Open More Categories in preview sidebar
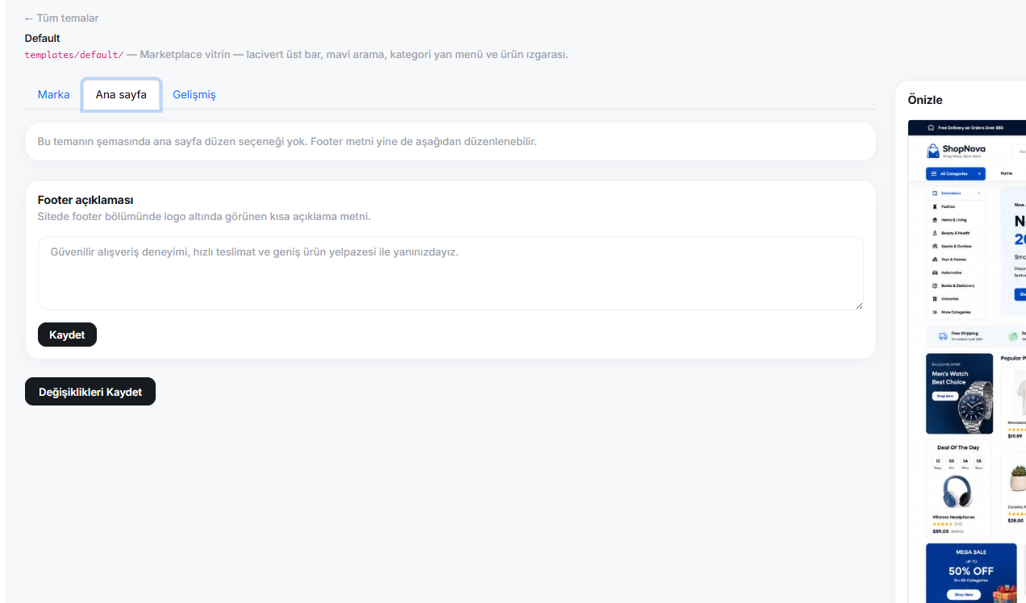The image size is (1026, 603). pyautogui.click(x=951, y=312)
